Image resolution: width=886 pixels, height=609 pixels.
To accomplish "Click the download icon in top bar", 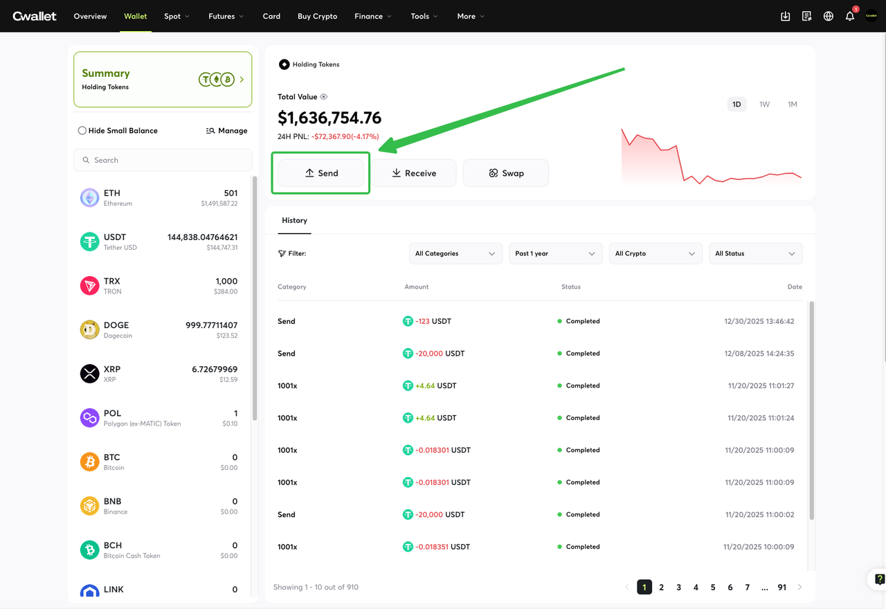I will [x=785, y=16].
